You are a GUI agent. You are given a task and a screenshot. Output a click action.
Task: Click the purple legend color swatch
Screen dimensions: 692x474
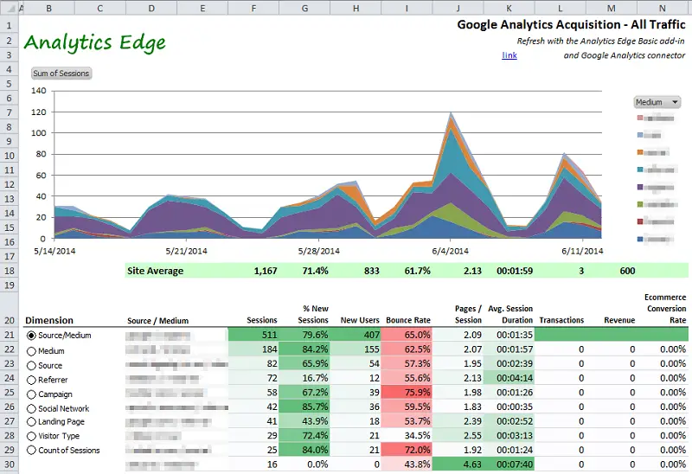click(x=640, y=187)
